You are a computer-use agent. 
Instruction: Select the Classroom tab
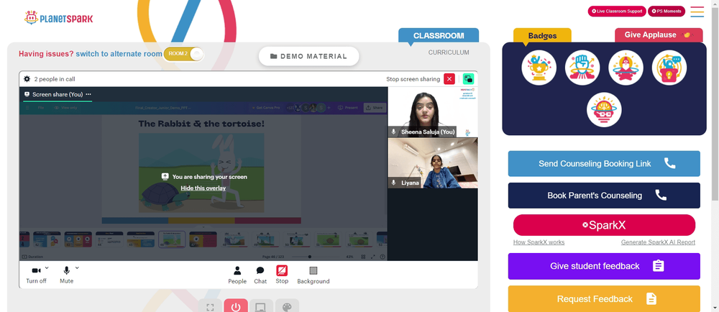439,35
